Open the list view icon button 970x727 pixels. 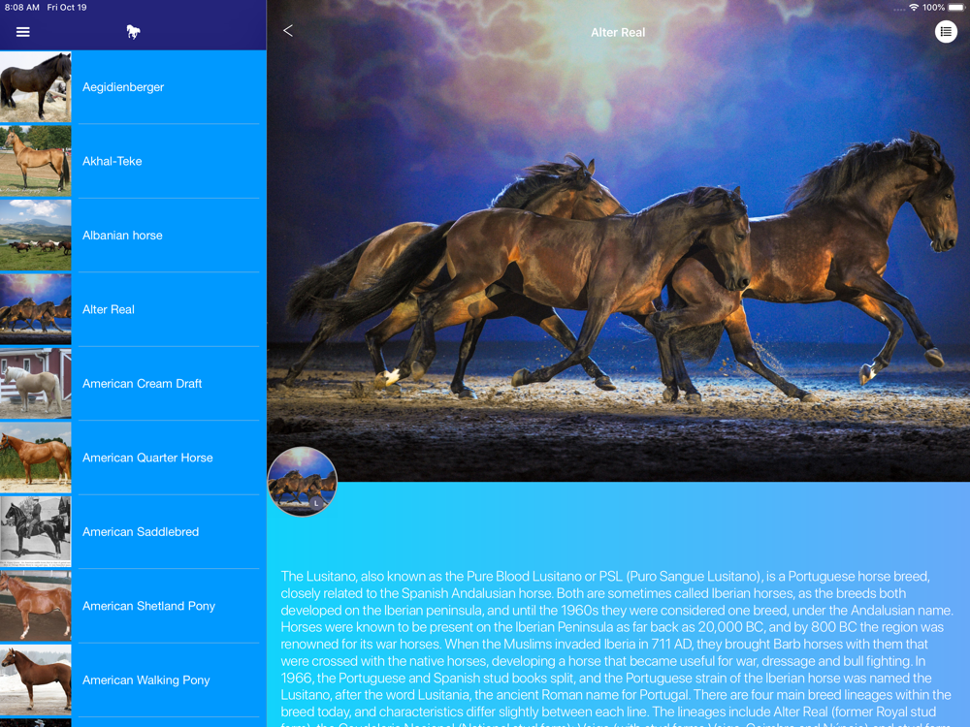(945, 32)
